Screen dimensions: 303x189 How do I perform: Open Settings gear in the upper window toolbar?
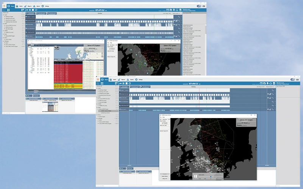tap(42, 6)
